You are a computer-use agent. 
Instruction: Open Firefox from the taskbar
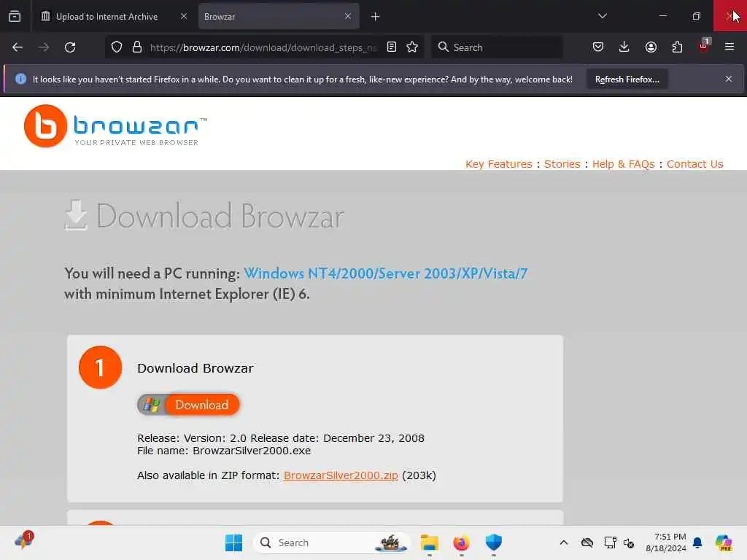[x=461, y=542]
